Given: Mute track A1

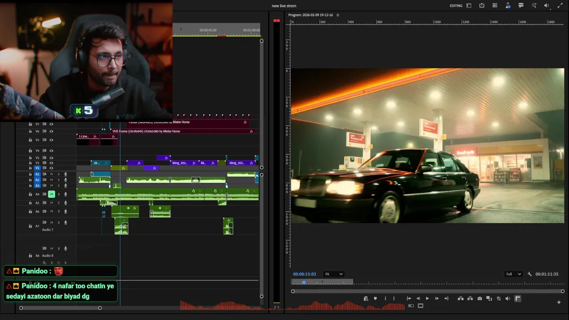Looking at the screenshot, I should coord(52,174).
